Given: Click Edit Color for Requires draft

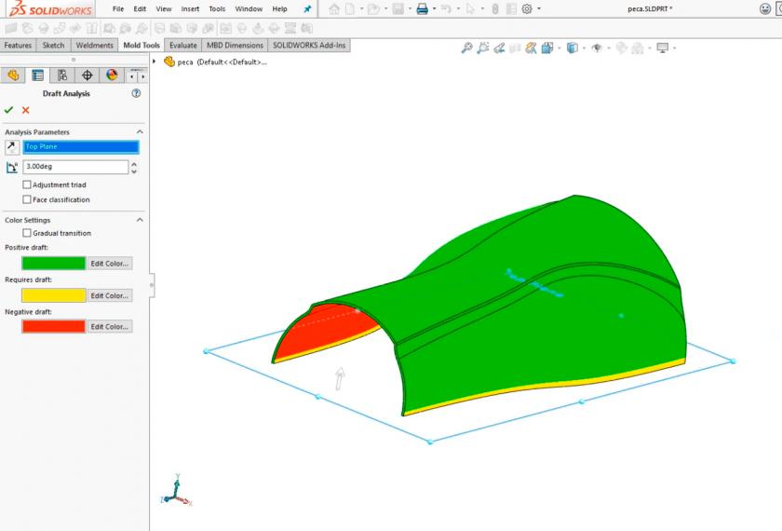Looking at the screenshot, I should point(109,295).
